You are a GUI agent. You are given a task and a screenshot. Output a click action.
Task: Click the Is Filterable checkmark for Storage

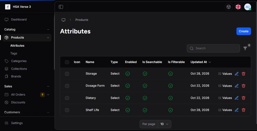171,74
